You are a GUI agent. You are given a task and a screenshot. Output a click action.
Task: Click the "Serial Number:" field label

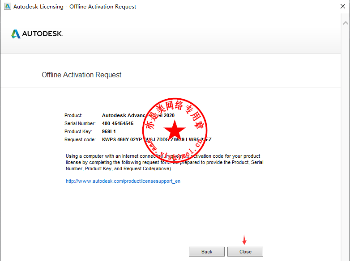click(x=80, y=124)
